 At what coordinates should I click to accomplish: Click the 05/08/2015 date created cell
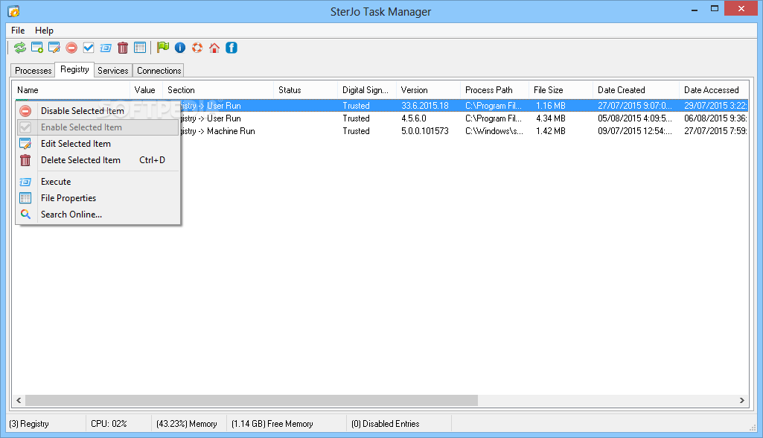click(634, 118)
